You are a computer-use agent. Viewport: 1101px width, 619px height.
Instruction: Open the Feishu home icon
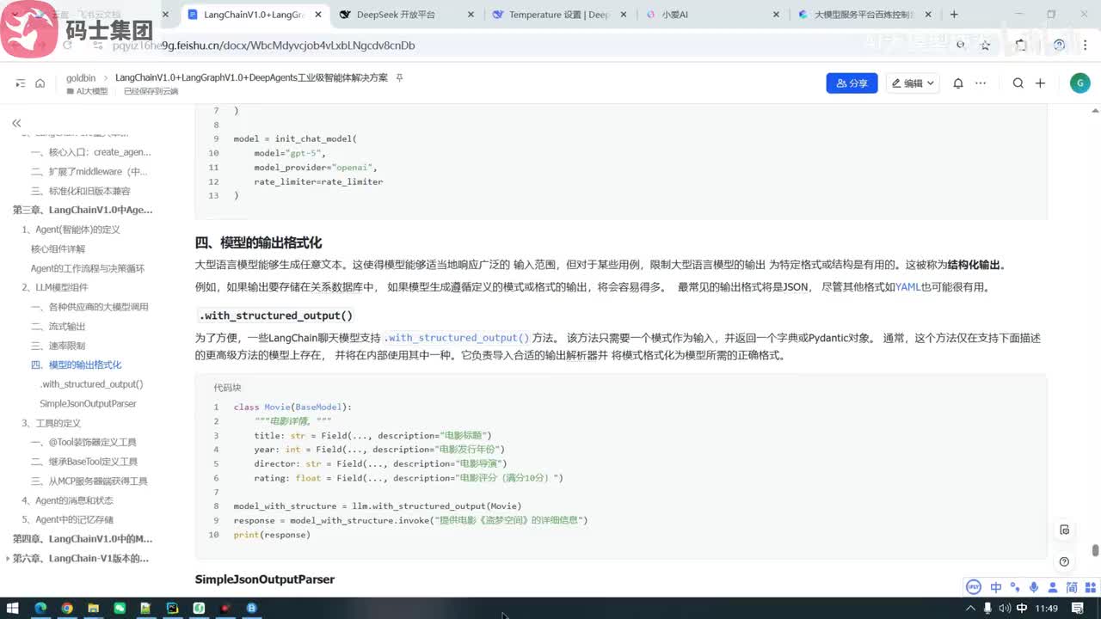pyautogui.click(x=40, y=83)
